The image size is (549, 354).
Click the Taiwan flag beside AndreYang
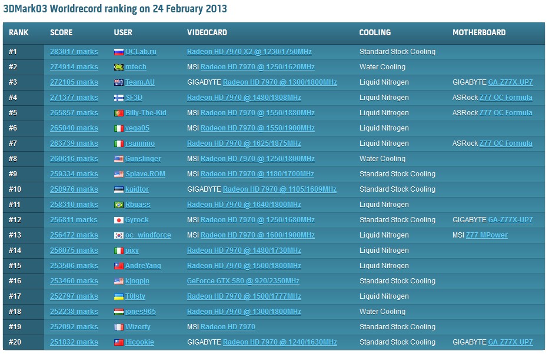click(x=119, y=266)
